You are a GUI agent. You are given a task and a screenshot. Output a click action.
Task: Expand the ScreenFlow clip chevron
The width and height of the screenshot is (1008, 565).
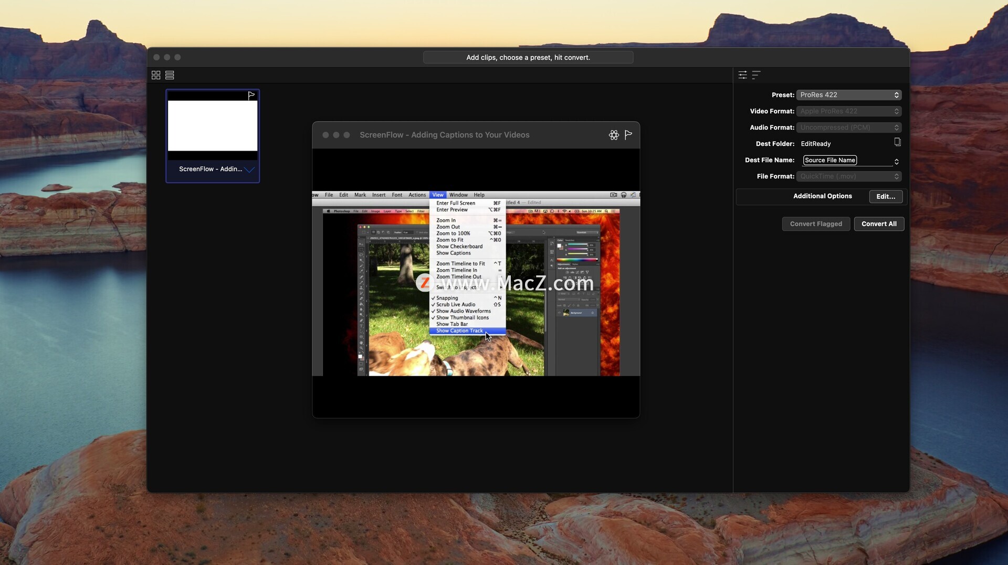pyautogui.click(x=249, y=169)
